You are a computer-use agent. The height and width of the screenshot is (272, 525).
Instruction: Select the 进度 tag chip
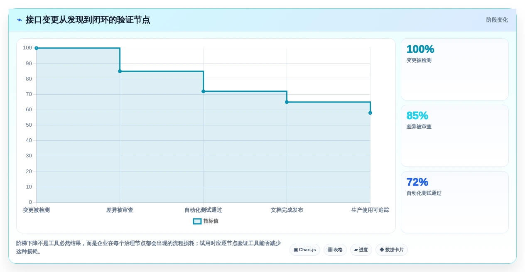[x=361, y=250]
